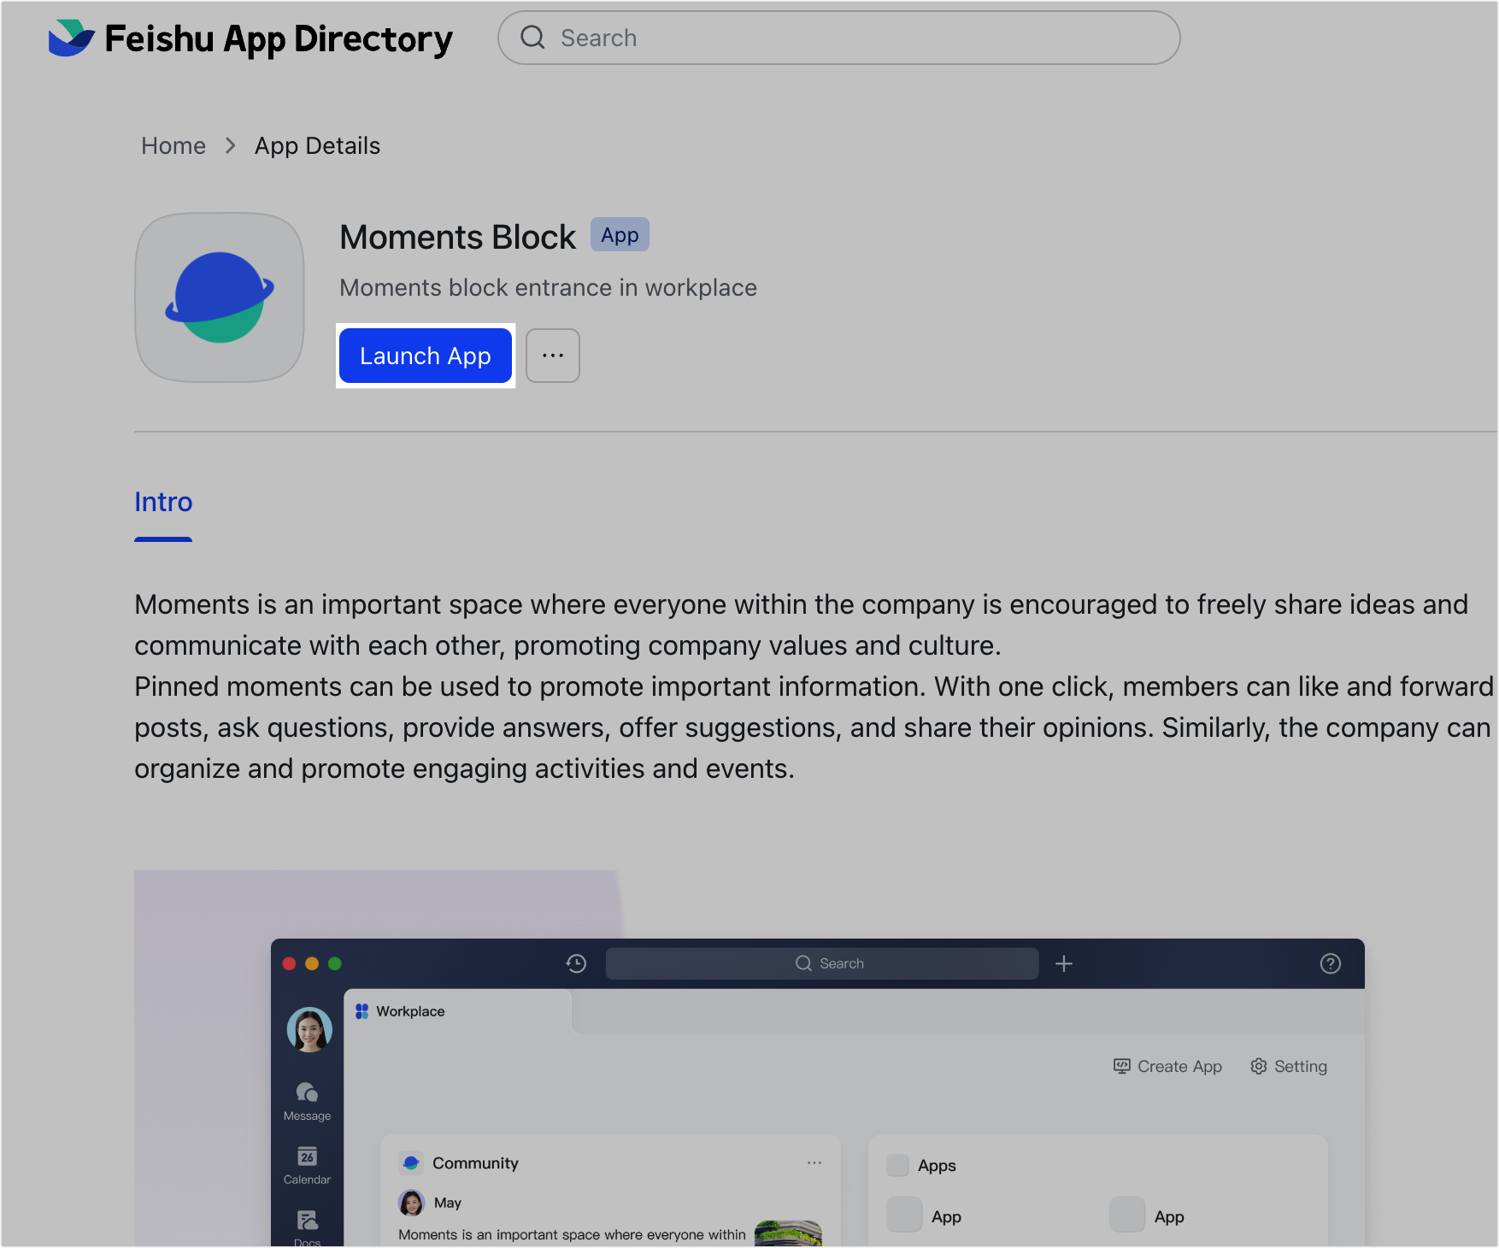Click the Workplace four-dot grid icon

(x=362, y=1011)
